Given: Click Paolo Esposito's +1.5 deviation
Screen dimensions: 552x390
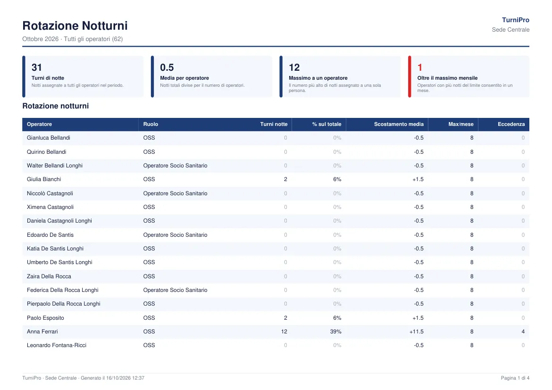Looking at the screenshot, I should tap(418, 318).
